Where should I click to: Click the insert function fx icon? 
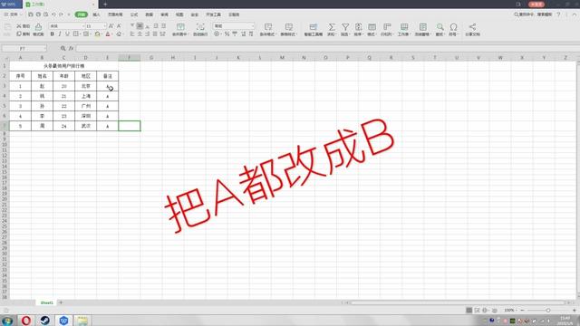[x=71, y=48]
